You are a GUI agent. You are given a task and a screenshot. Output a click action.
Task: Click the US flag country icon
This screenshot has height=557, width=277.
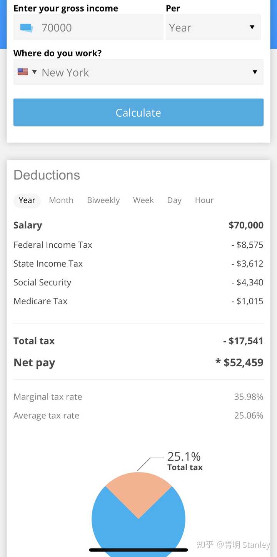pyautogui.click(x=23, y=72)
